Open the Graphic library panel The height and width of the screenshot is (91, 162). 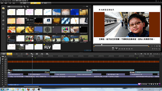(x=3, y=20)
